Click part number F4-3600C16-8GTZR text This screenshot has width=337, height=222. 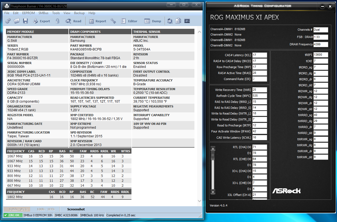point(23,58)
